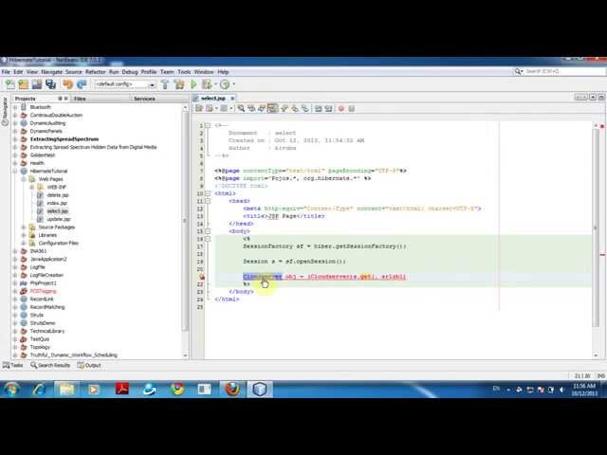
Task: Open the Tools menu
Action: (184, 72)
